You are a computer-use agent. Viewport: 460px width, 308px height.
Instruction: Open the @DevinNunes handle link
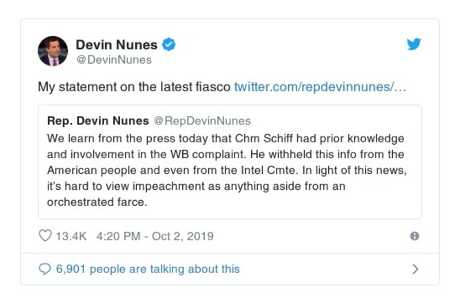tap(114, 60)
